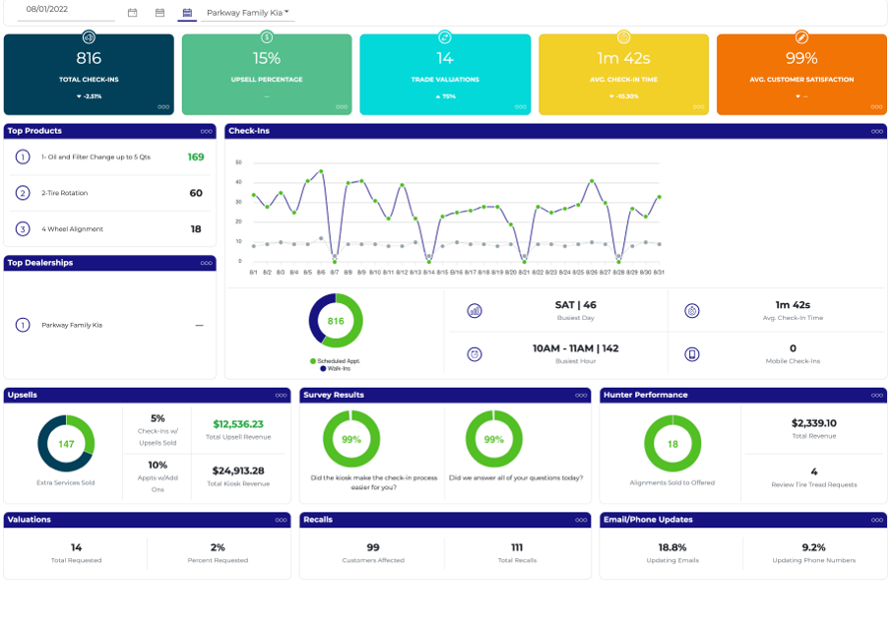Click the $2,339.10 Total Revenue value
The image size is (893, 626).
814,423
